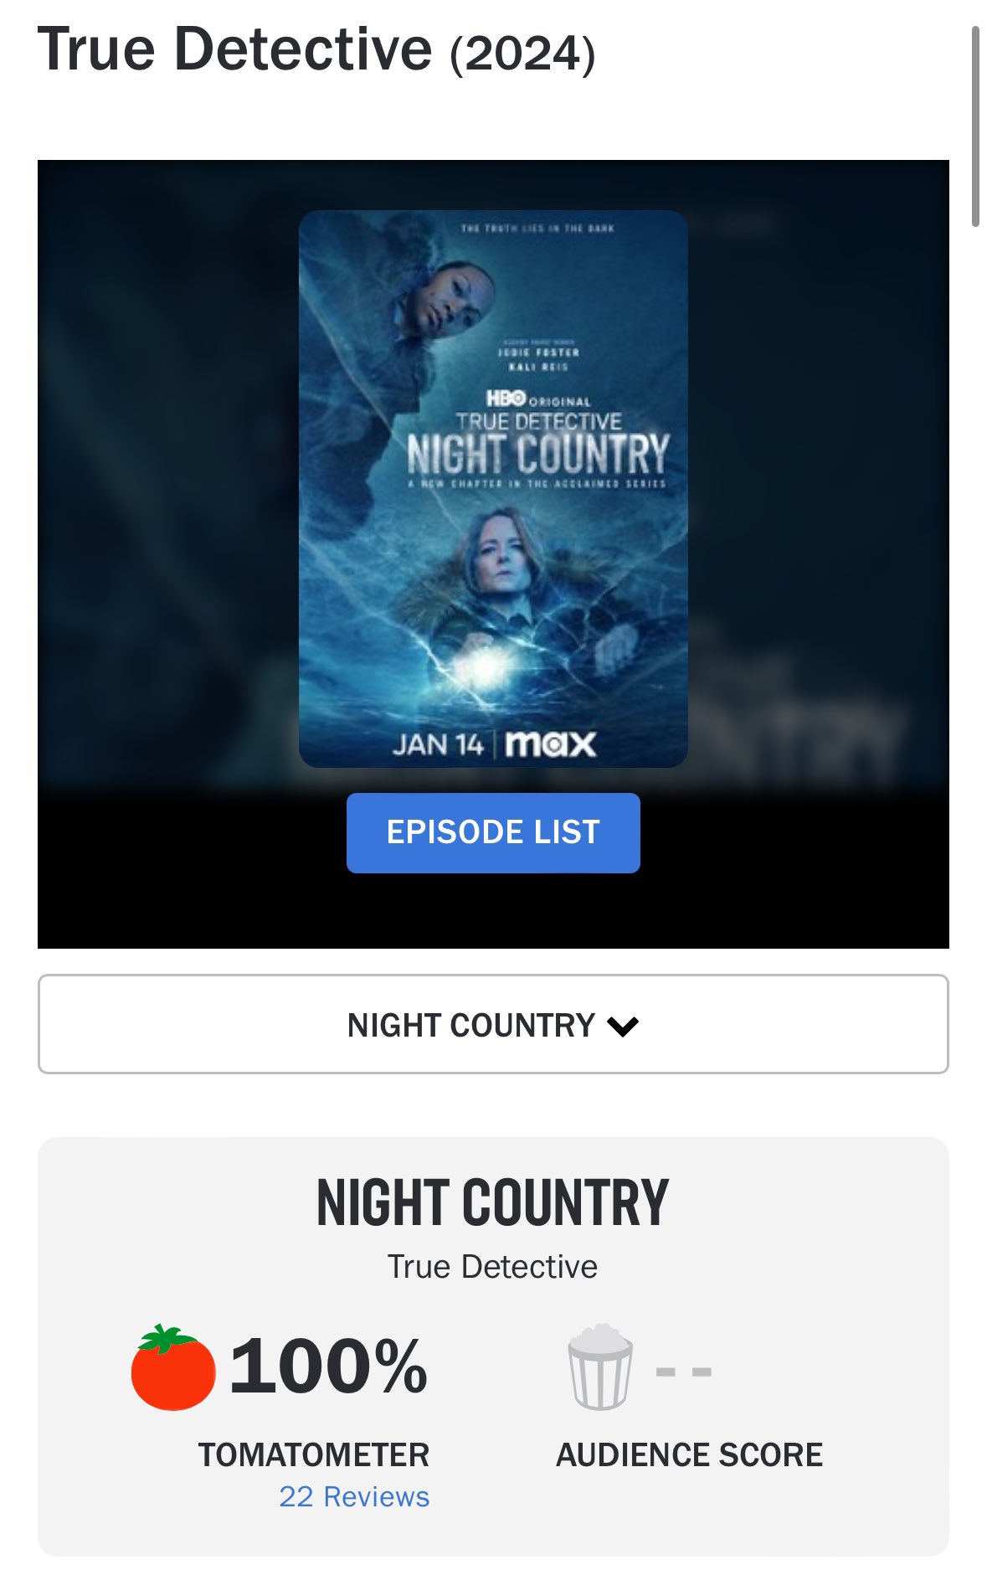Click the page scrollbar thumb
The image size is (987, 1570).
[x=975, y=126]
